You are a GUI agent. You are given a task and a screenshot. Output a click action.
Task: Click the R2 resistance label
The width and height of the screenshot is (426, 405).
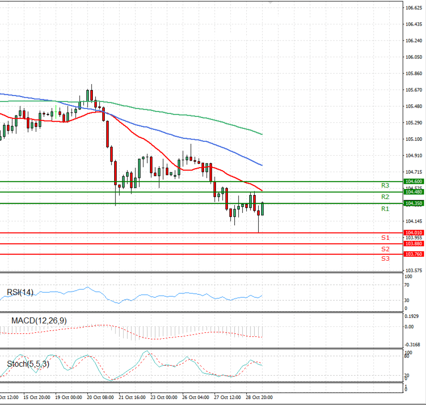click(x=385, y=197)
